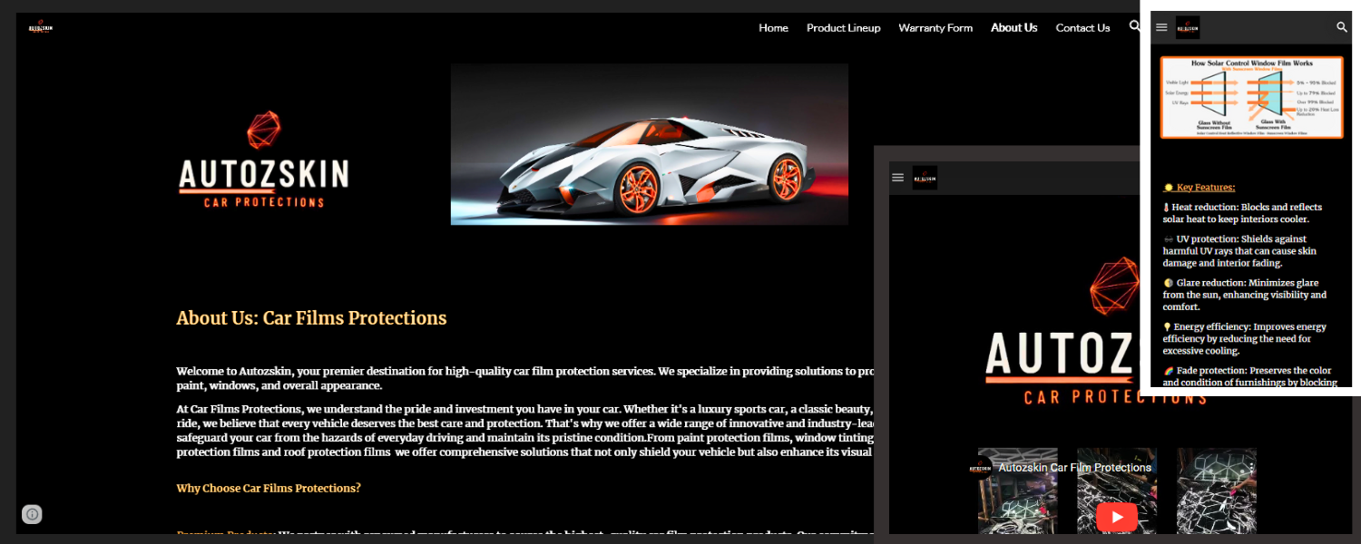The height and width of the screenshot is (544, 1361).
Task: Open Contact Us in the desktop navigation
Action: (x=1082, y=28)
